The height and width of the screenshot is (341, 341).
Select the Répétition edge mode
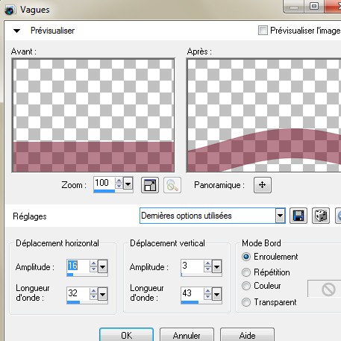pos(246,272)
